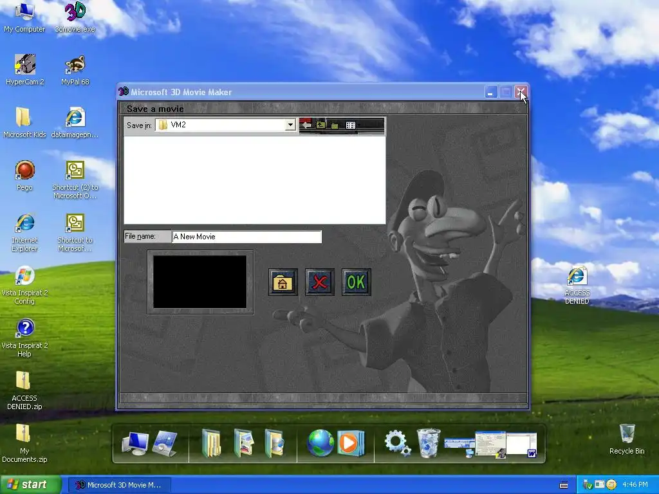Click the recycle bin icon in dock
This screenshot has height=494, width=659.
[428, 443]
